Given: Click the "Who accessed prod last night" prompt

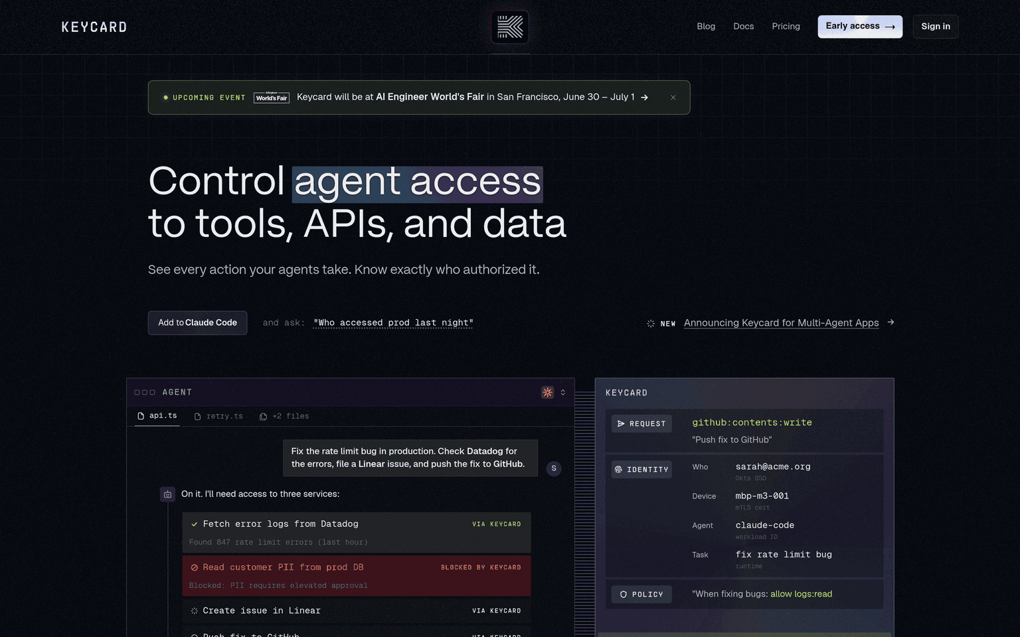Looking at the screenshot, I should point(393,323).
